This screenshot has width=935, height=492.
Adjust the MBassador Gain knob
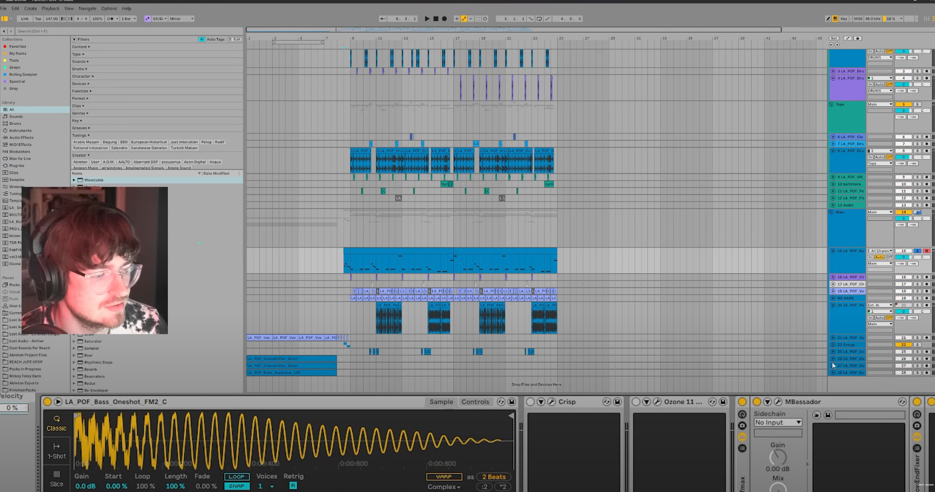point(777,457)
